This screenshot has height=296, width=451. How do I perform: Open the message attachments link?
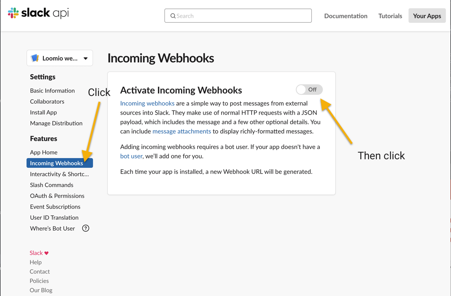click(x=182, y=131)
